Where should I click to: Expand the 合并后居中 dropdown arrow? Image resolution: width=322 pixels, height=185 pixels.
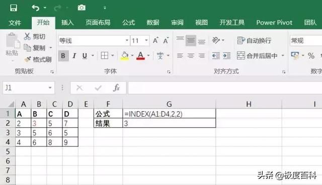(x=283, y=56)
